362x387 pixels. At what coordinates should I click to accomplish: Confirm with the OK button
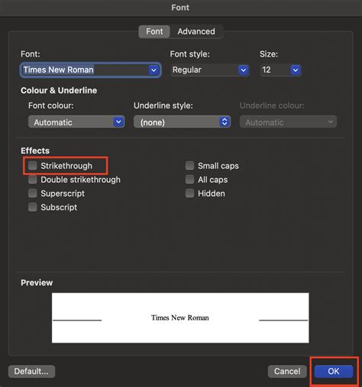[334, 371]
